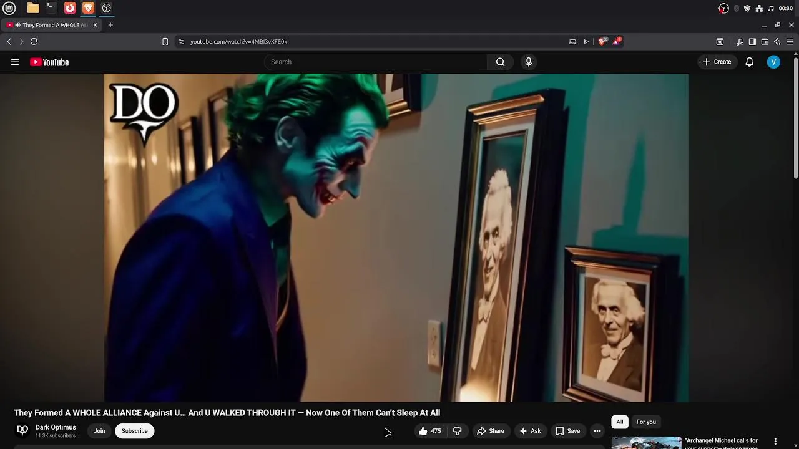The height and width of the screenshot is (449, 799).
Task: Open the Files folder in taskbar
Action: pyautogui.click(x=33, y=8)
